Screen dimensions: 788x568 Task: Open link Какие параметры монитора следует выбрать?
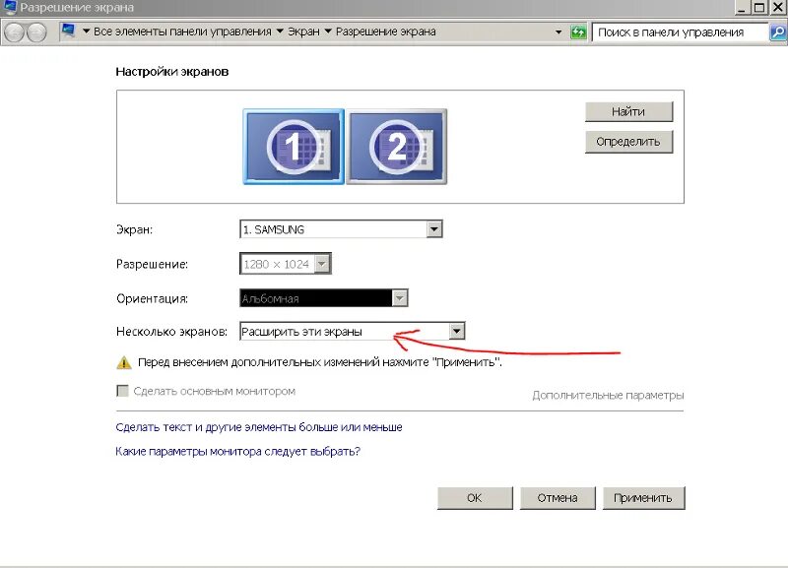point(237,451)
